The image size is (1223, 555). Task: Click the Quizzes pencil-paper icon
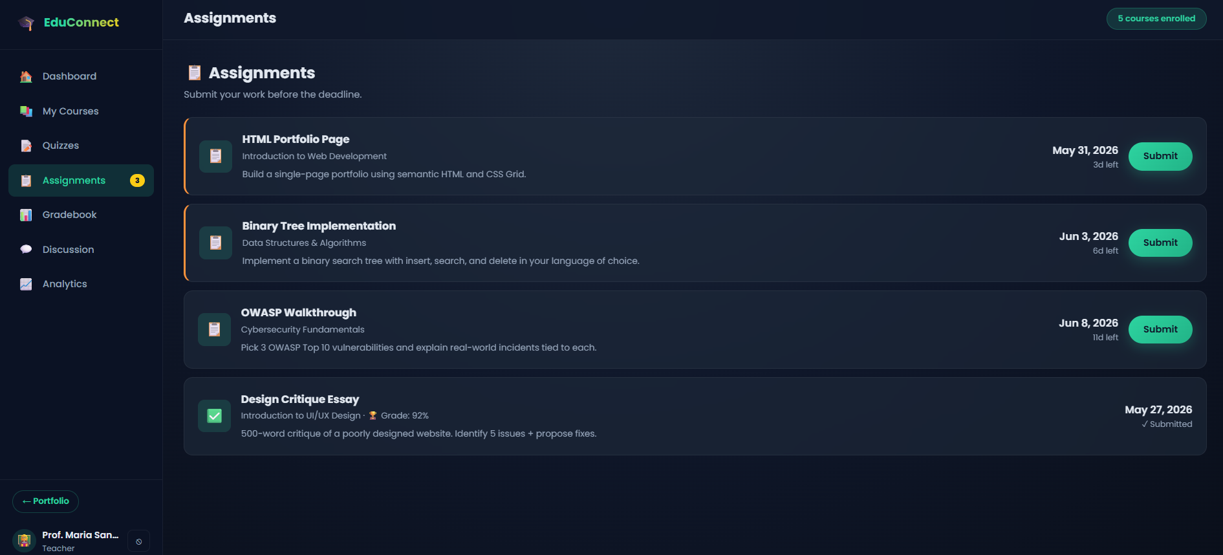pos(26,146)
